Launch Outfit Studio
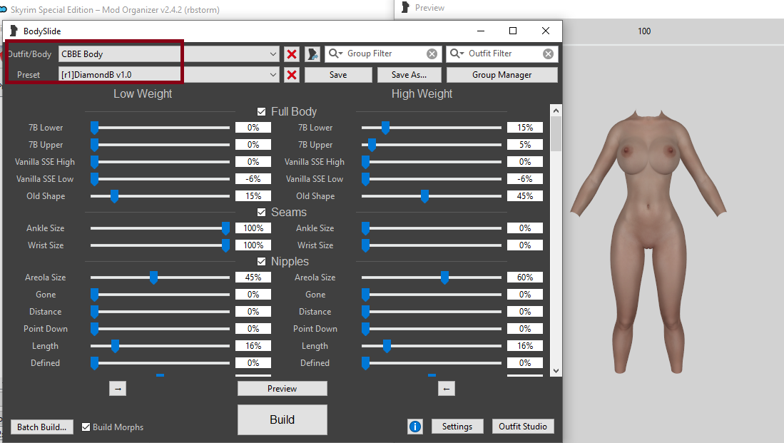The height and width of the screenshot is (443, 784). point(523,427)
